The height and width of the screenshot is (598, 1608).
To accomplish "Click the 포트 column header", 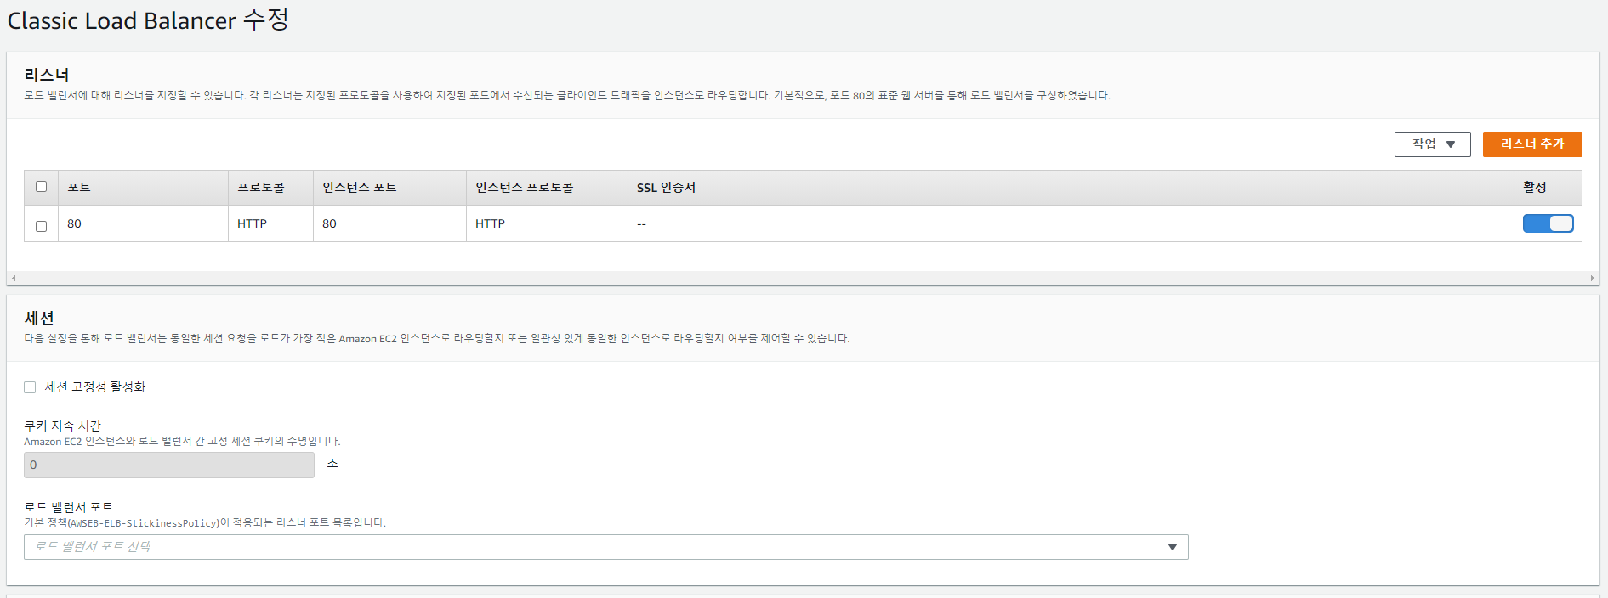I will 79,188.
